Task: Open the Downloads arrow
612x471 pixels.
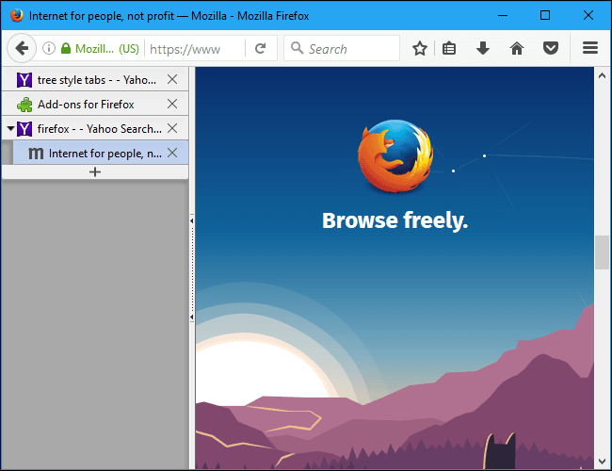Action: click(x=483, y=48)
